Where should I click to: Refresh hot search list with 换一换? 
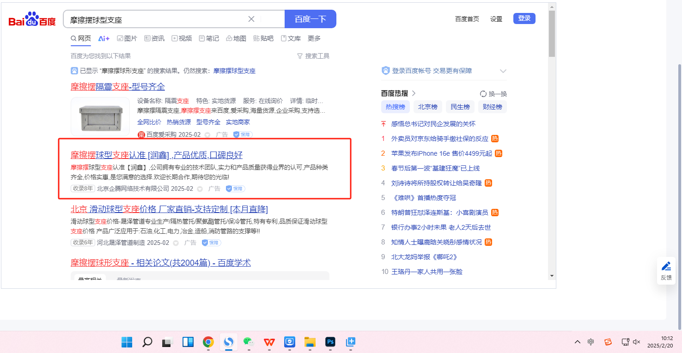pyautogui.click(x=493, y=93)
